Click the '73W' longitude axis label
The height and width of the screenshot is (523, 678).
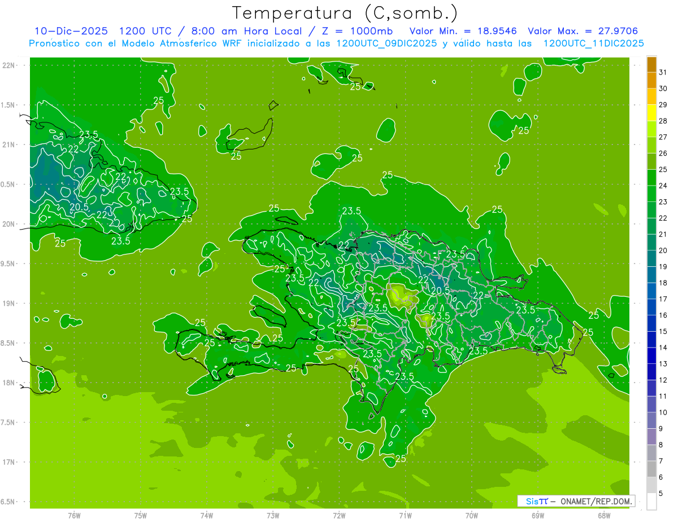pyautogui.click(x=273, y=515)
